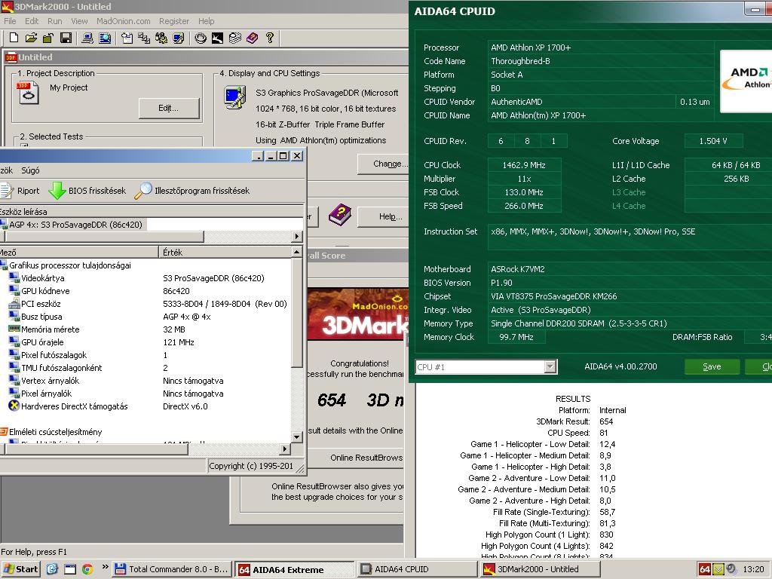Click the New project toolbar icon
Image resolution: width=772 pixels, height=579 pixels.
(14, 38)
